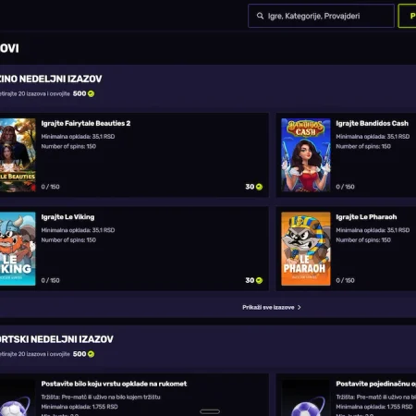
Task: Open Fairytale Beauties 2 game thumbnail
Action: pyautogui.click(x=18, y=155)
